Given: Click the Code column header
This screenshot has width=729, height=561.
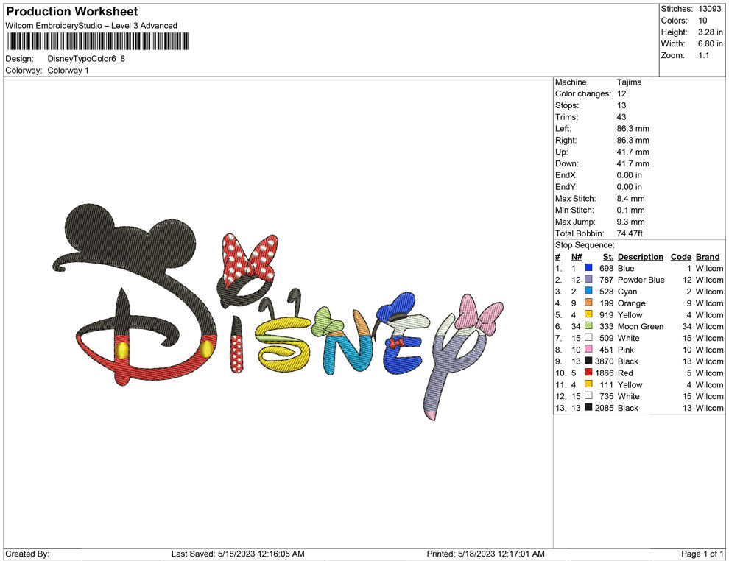Looking at the screenshot, I should pos(680,256).
